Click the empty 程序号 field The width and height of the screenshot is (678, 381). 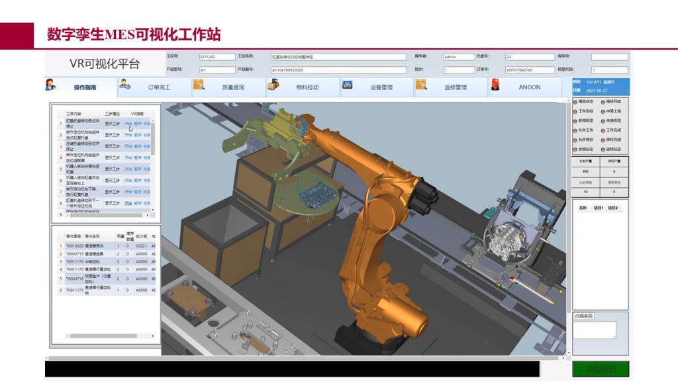[610, 57]
